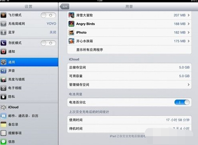Screen dimensions: 198x145
Task: Open 邮件、通讯录、日历 settings
Action: 29,116
